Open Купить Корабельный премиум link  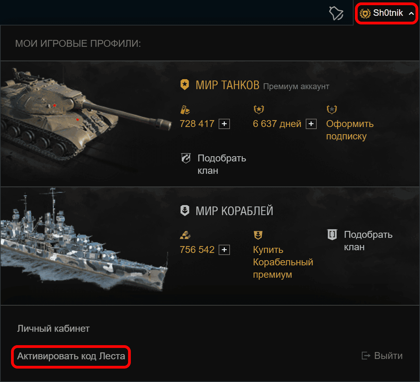point(283,262)
